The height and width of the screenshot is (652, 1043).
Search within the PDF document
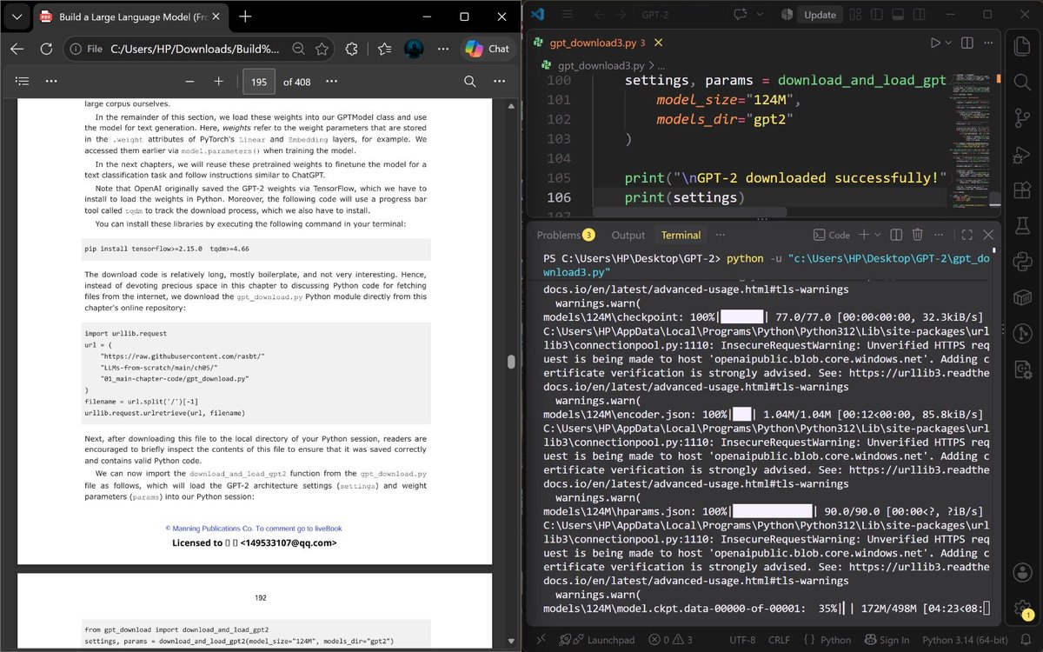tap(469, 81)
